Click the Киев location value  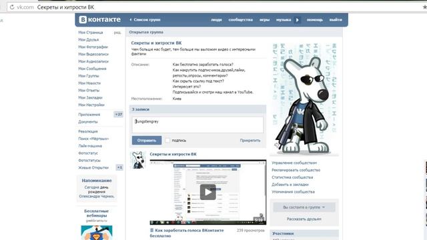point(177,99)
